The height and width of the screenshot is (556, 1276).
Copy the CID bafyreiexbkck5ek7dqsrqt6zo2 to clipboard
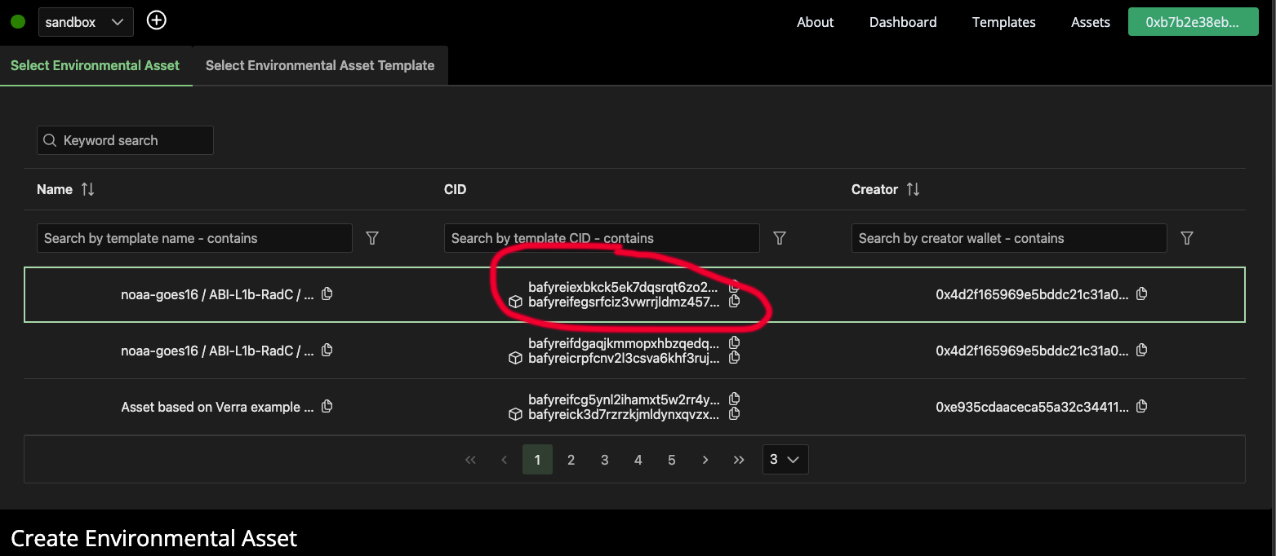734,286
